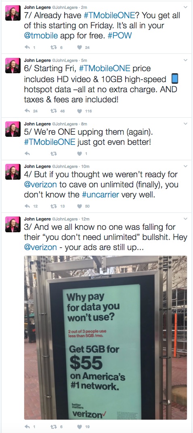The image size is (193, 433).
Task: Retweet the 7/ tweet with 6 retweets
Action: tap(53, 47)
